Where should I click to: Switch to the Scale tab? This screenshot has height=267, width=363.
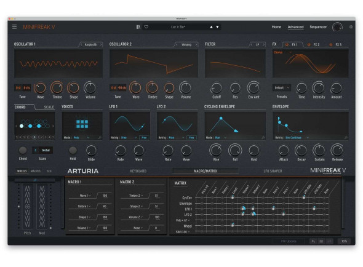click(49, 107)
